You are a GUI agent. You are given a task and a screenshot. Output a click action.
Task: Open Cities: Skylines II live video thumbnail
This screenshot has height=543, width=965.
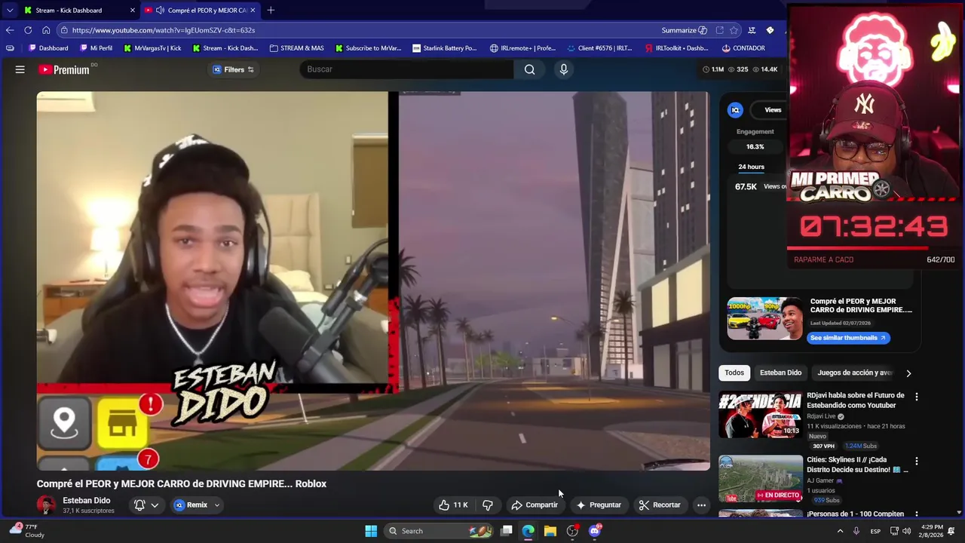coord(761,480)
